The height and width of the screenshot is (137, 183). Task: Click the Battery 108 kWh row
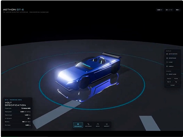18,122
